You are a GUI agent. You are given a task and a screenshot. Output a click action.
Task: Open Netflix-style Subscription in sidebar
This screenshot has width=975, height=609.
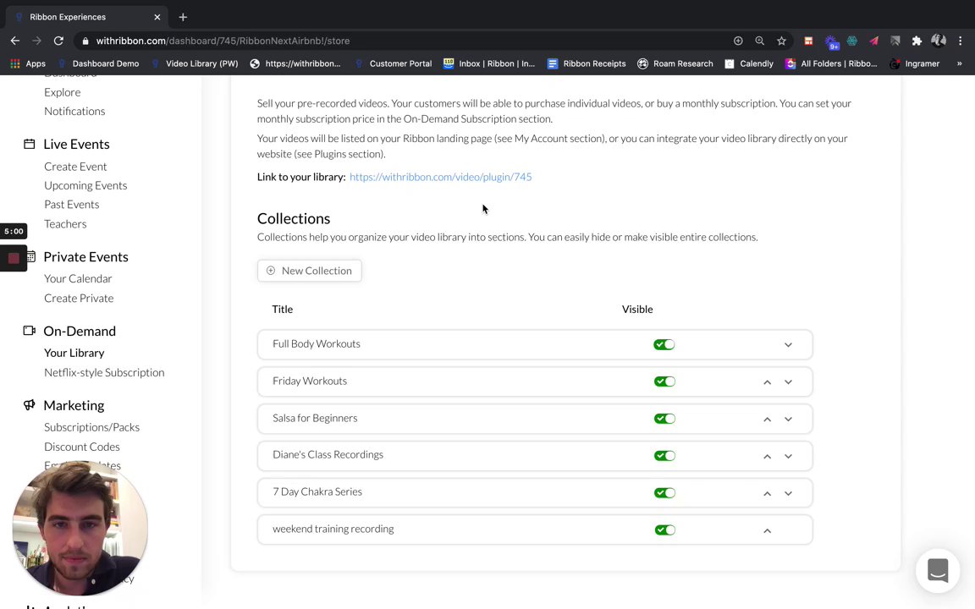(x=104, y=372)
